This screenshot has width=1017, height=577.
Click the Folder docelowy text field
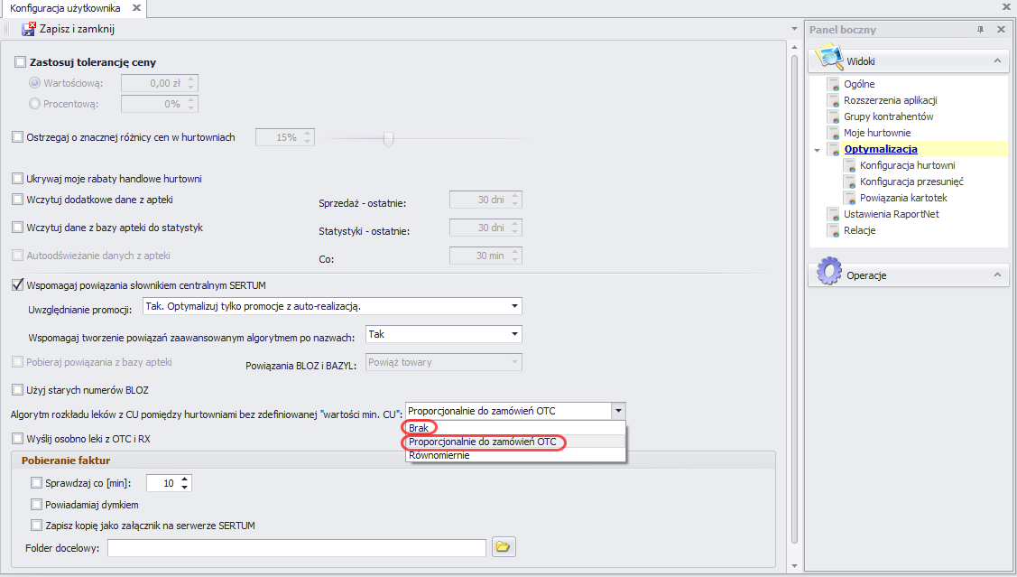point(296,548)
